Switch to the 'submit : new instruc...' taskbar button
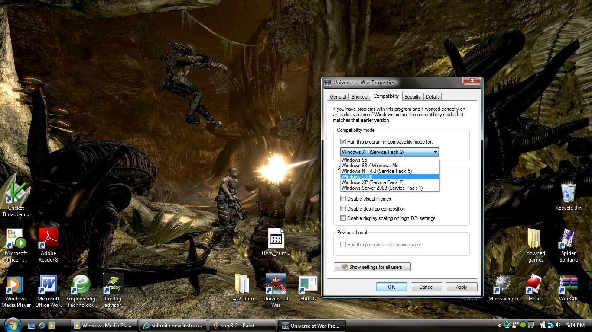 173,326
